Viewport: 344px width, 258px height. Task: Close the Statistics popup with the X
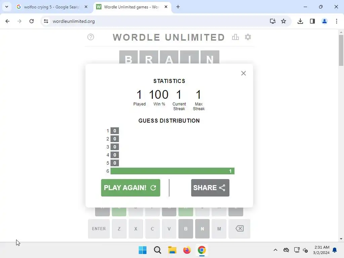tap(244, 73)
